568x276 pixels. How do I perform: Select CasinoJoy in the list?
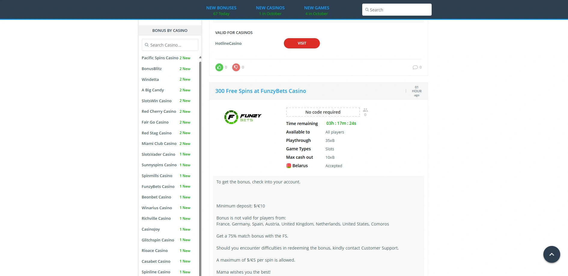[x=150, y=229]
